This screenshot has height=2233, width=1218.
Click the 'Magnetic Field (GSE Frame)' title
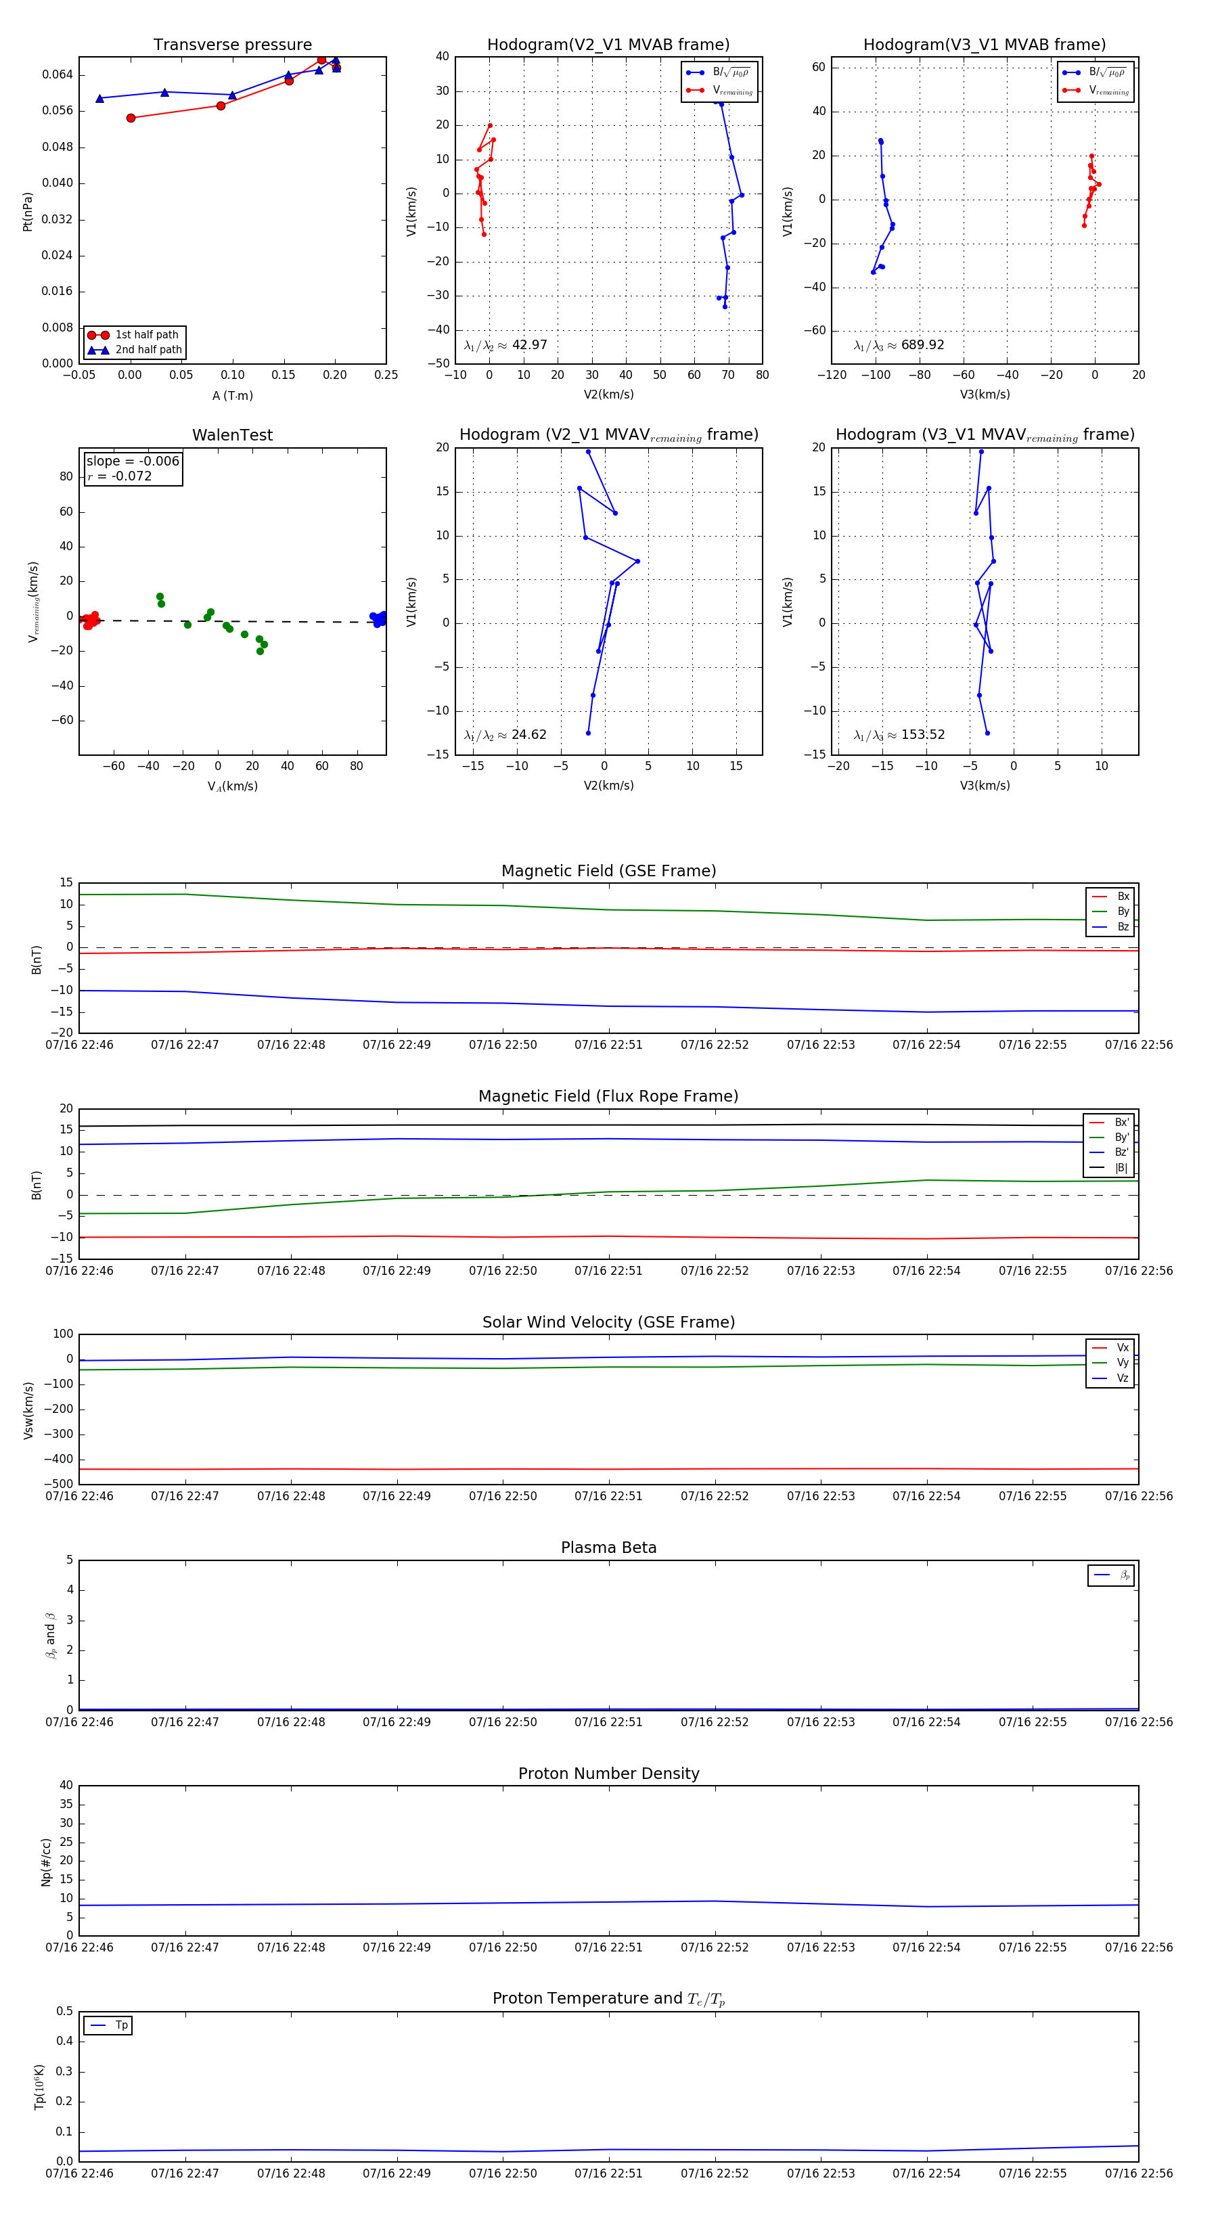[608, 871]
